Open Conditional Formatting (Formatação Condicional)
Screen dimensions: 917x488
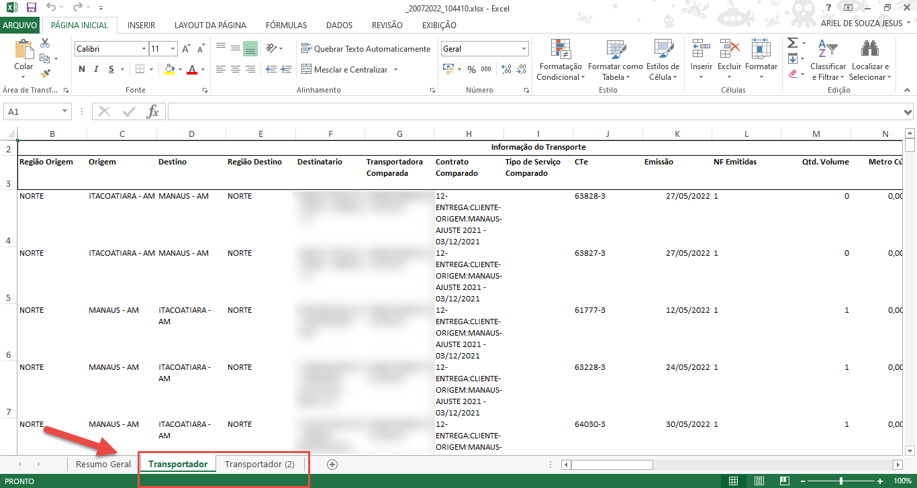point(561,60)
